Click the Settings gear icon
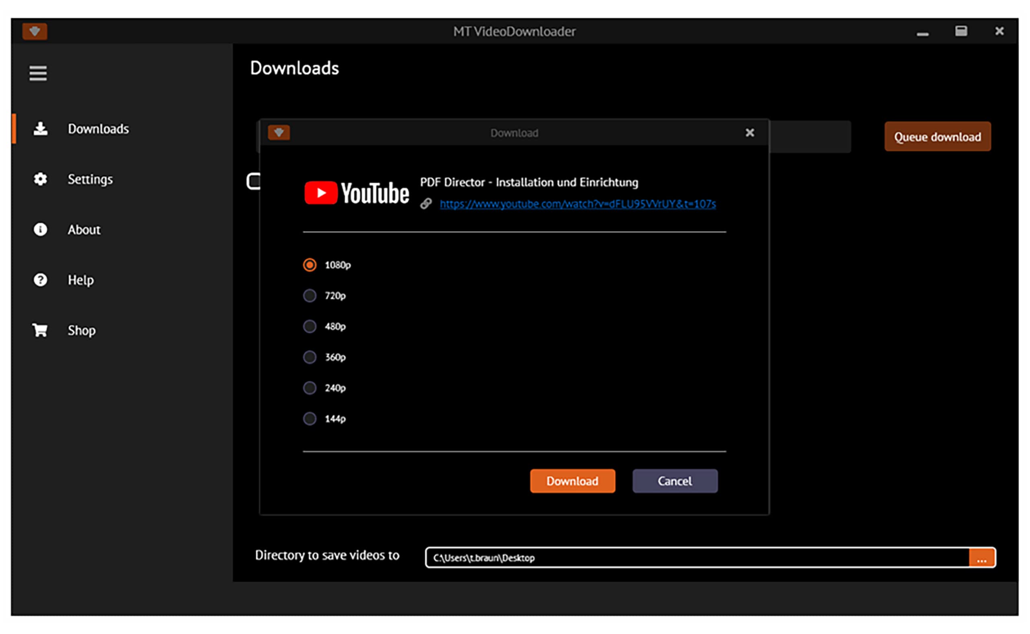The image size is (1030, 634). pyautogui.click(x=40, y=179)
